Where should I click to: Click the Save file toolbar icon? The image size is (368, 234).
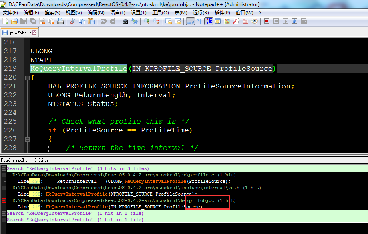pyautogui.click(x=23, y=21)
